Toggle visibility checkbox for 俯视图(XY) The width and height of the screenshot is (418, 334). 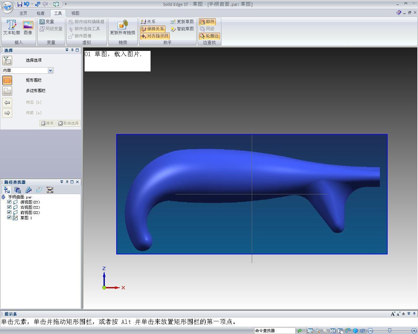point(9,202)
